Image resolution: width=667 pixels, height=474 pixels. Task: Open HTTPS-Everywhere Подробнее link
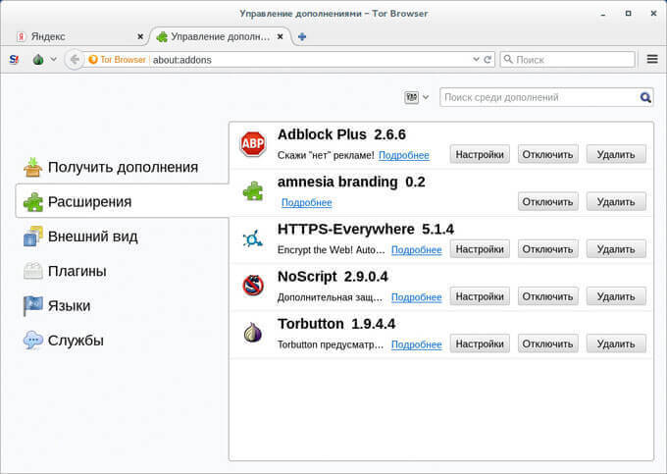tap(417, 250)
